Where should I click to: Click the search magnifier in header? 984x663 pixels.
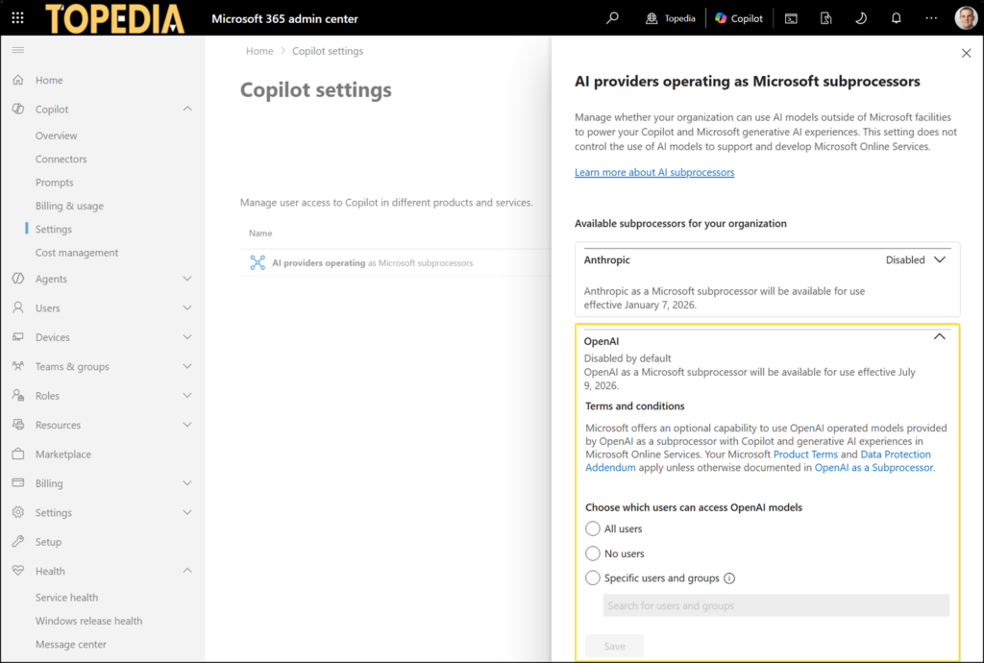[612, 18]
